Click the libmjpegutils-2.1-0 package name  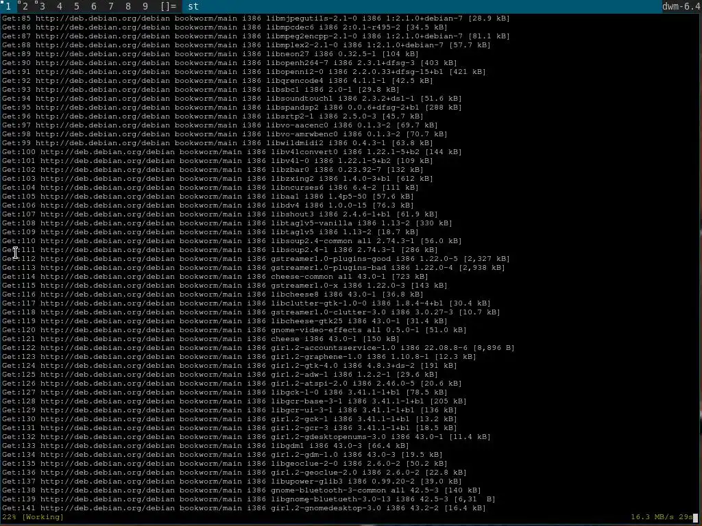[312, 18]
